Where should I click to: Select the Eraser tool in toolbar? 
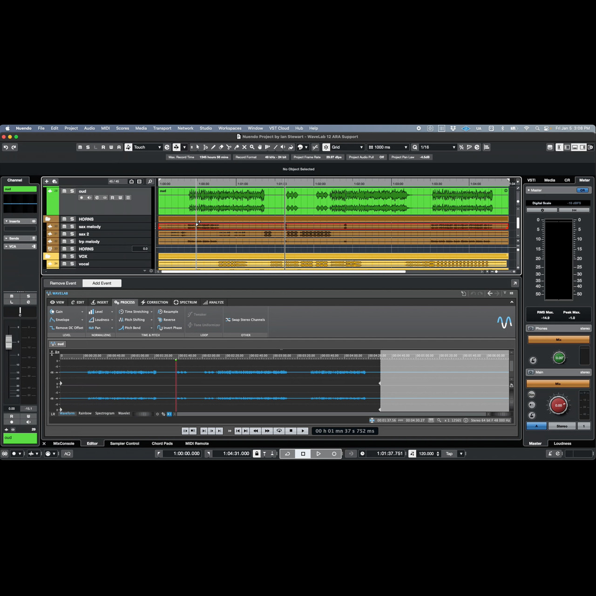(221, 147)
